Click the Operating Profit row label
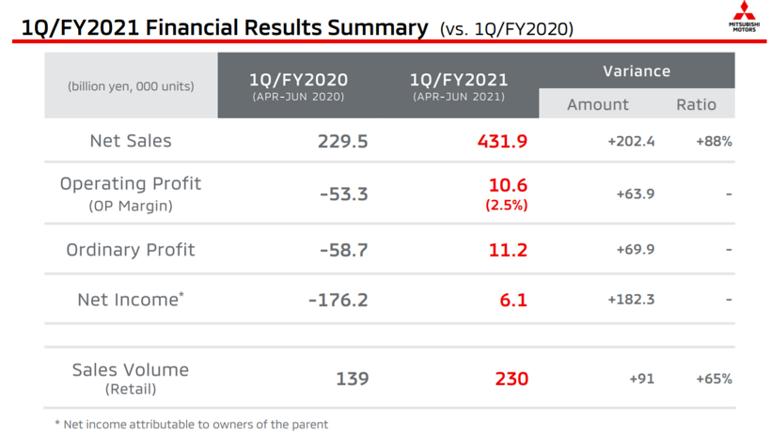This screenshot has height=435, width=771. (131, 183)
